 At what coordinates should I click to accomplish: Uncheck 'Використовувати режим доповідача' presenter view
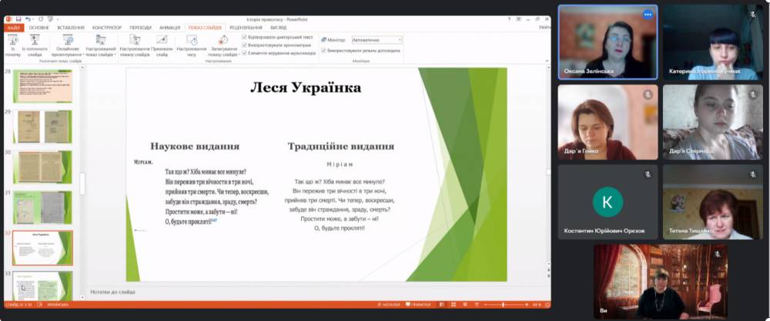(324, 51)
